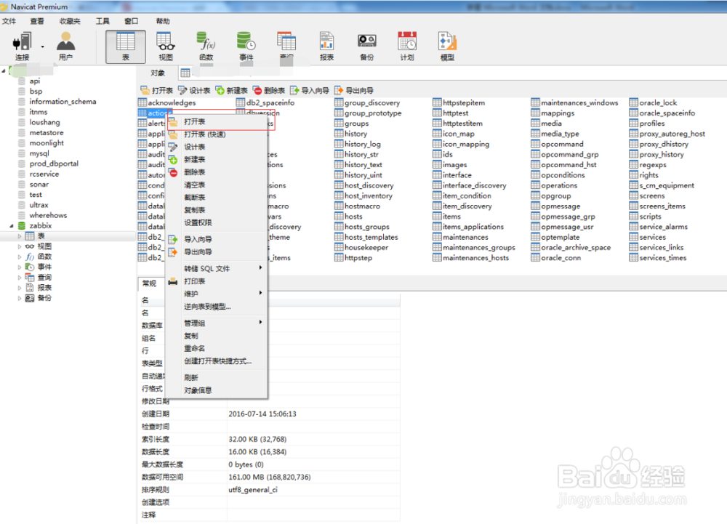Choose 打印表 from the context menu
727x524 pixels.
click(217, 281)
